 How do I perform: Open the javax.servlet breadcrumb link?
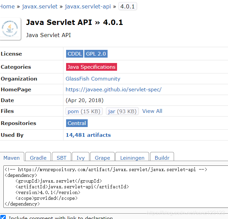[40, 6]
